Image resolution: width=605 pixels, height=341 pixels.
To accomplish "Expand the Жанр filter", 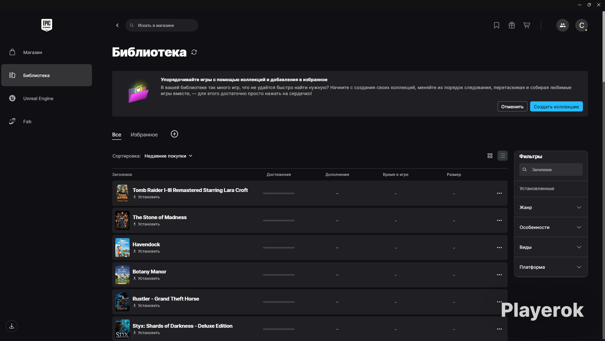I will click(x=551, y=207).
